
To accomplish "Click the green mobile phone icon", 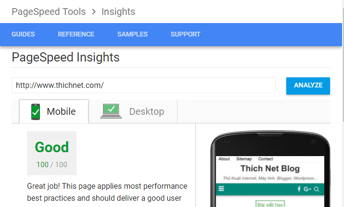I will point(35,111).
